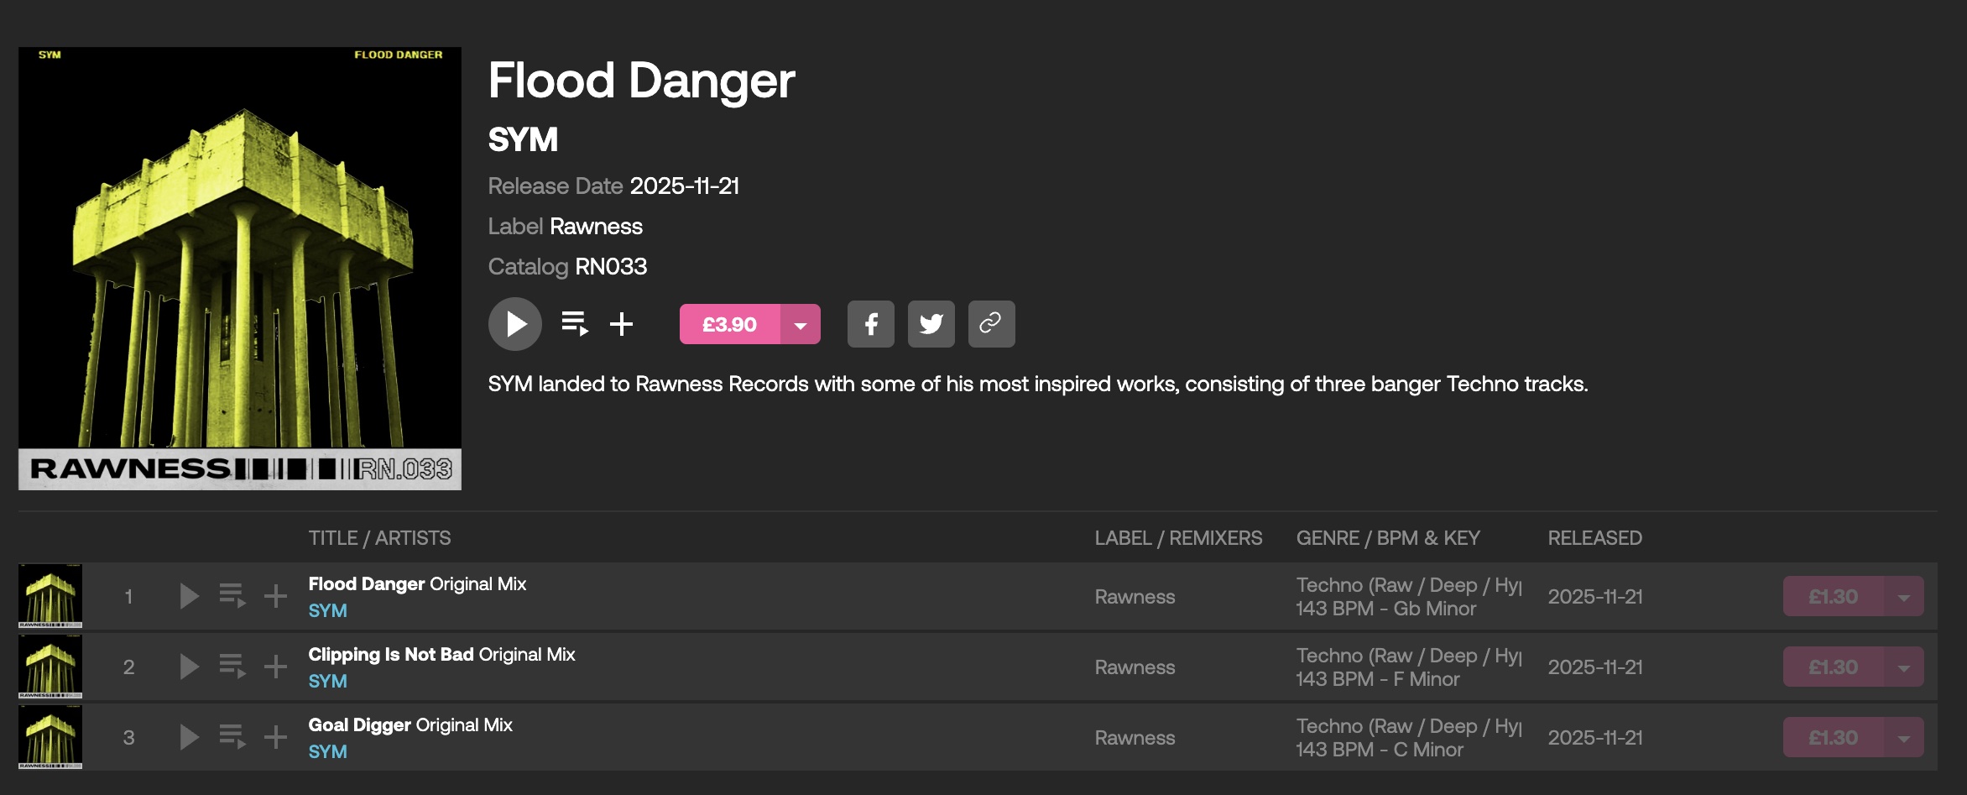1967x795 pixels.
Task: Open the price dropdown for track 1
Action: (x=1903, y=597)
